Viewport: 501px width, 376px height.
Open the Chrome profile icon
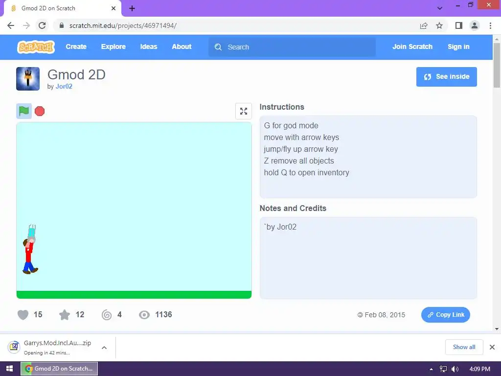[475, 25]
